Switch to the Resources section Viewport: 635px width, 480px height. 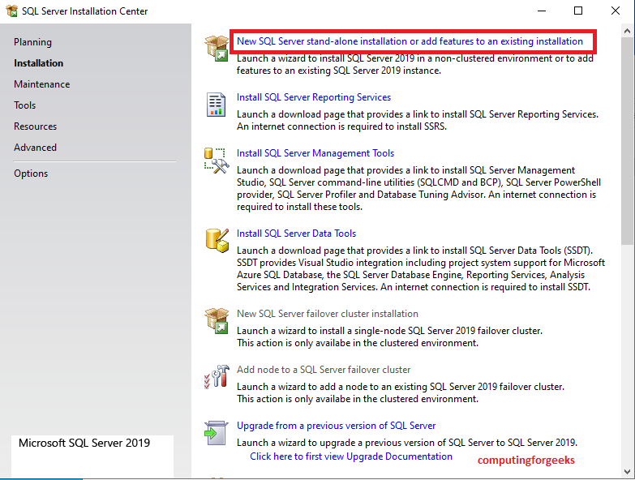[35, 126]
